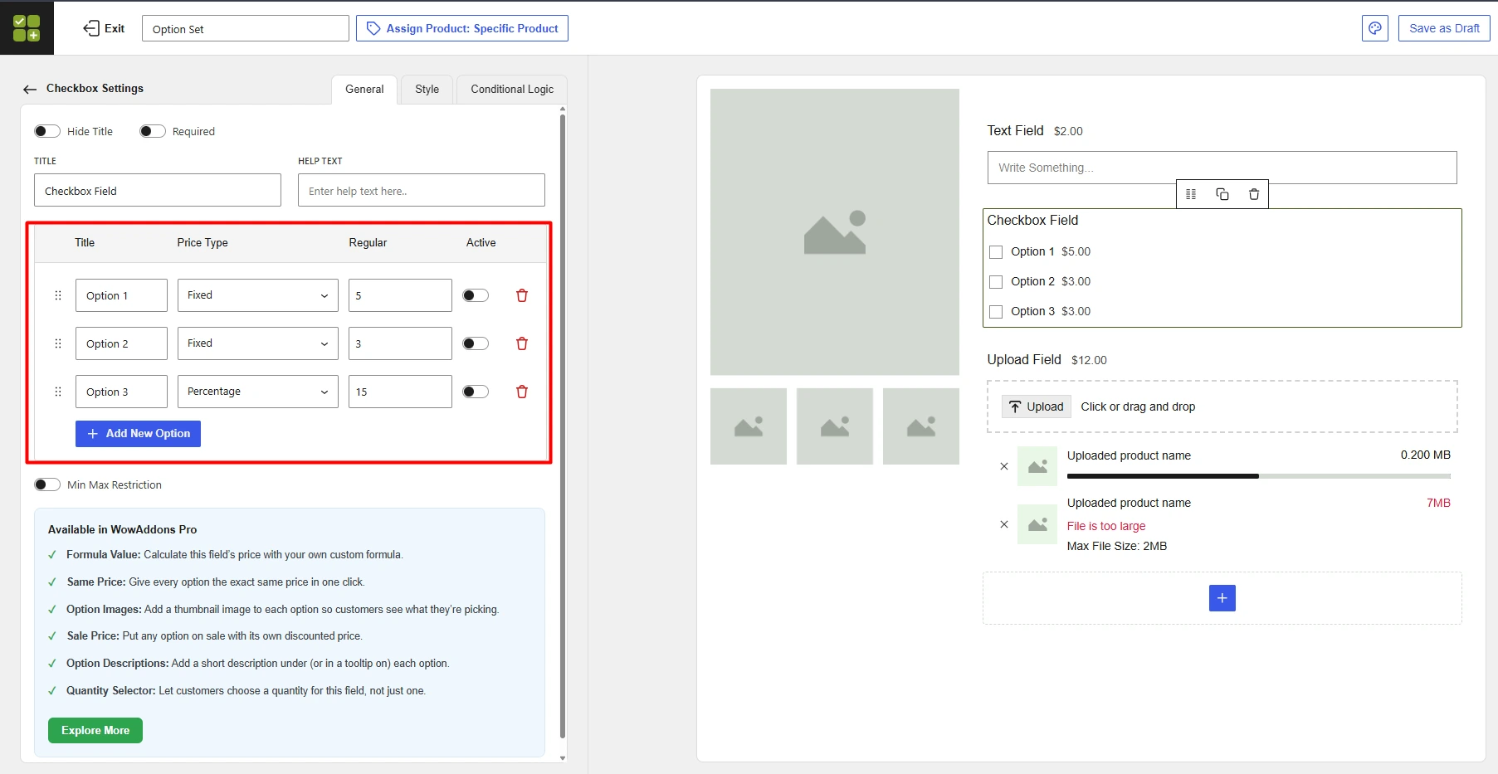Open Percentage price type dropdown for Option 3
This screenshot has height=774, width=1498.
258,392
